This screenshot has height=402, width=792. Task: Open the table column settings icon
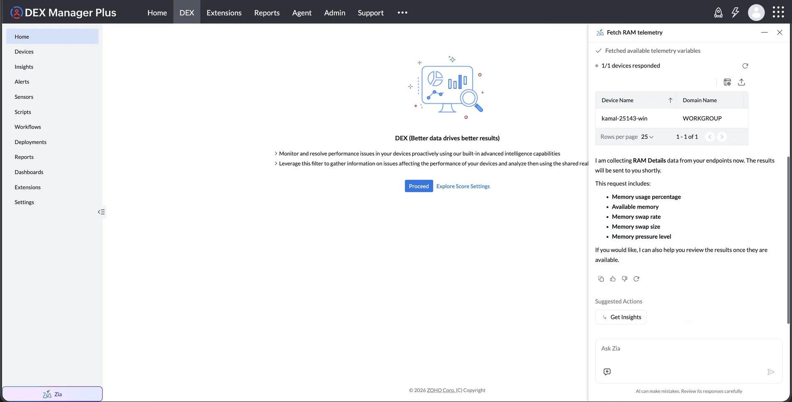point(727,82)
